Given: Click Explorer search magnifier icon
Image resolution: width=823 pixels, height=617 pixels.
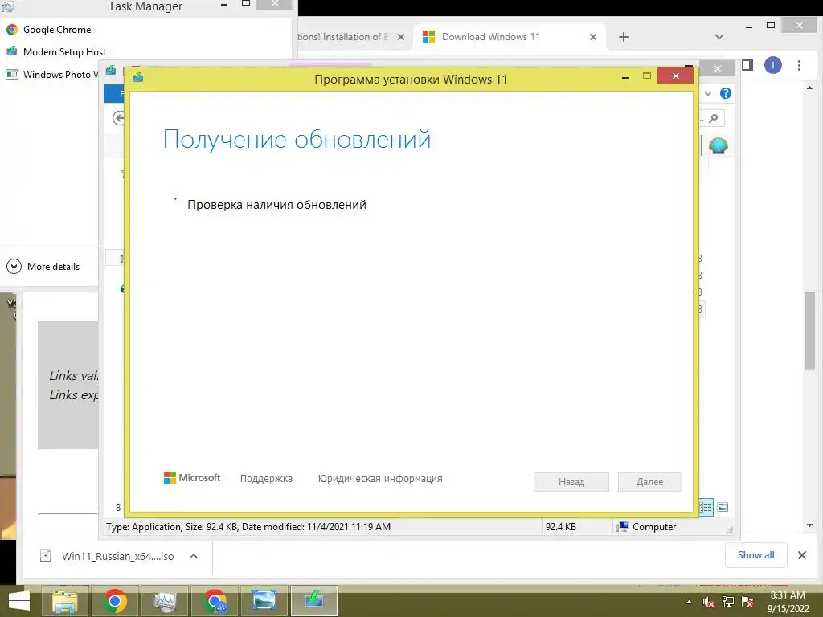Looking at the screenshot, I should coord(714,119).
